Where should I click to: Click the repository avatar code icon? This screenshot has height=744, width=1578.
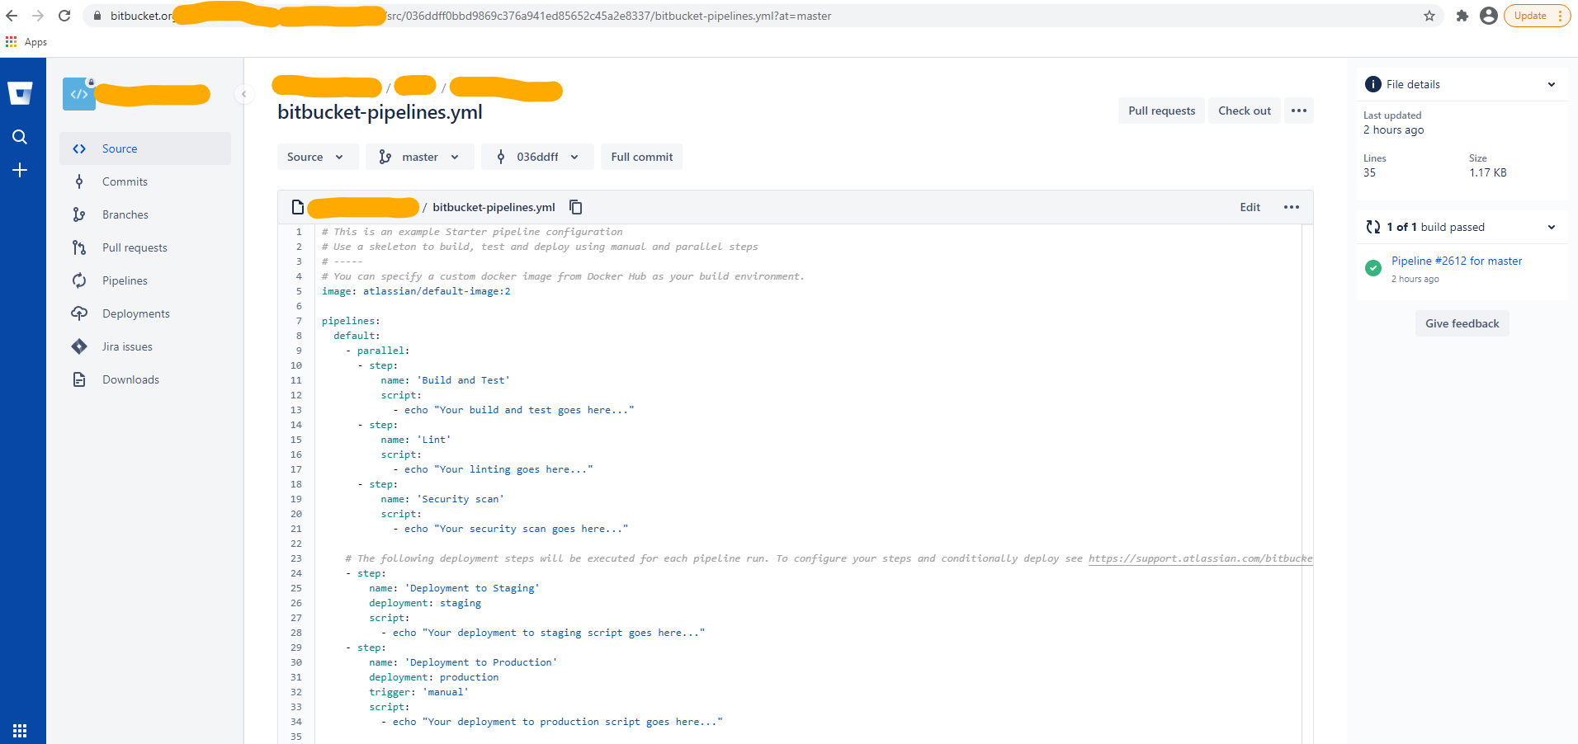79,94
